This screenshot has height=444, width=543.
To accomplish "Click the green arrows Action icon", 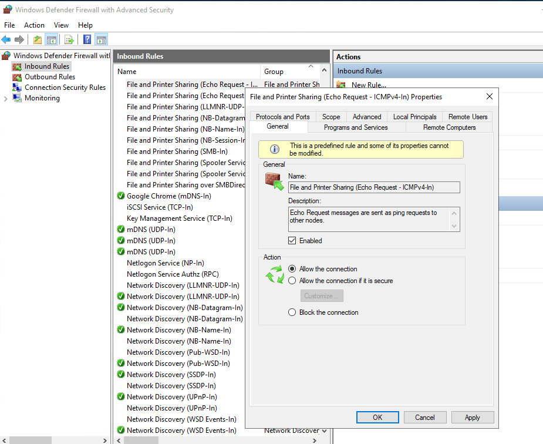I will (x=275, y=274).
